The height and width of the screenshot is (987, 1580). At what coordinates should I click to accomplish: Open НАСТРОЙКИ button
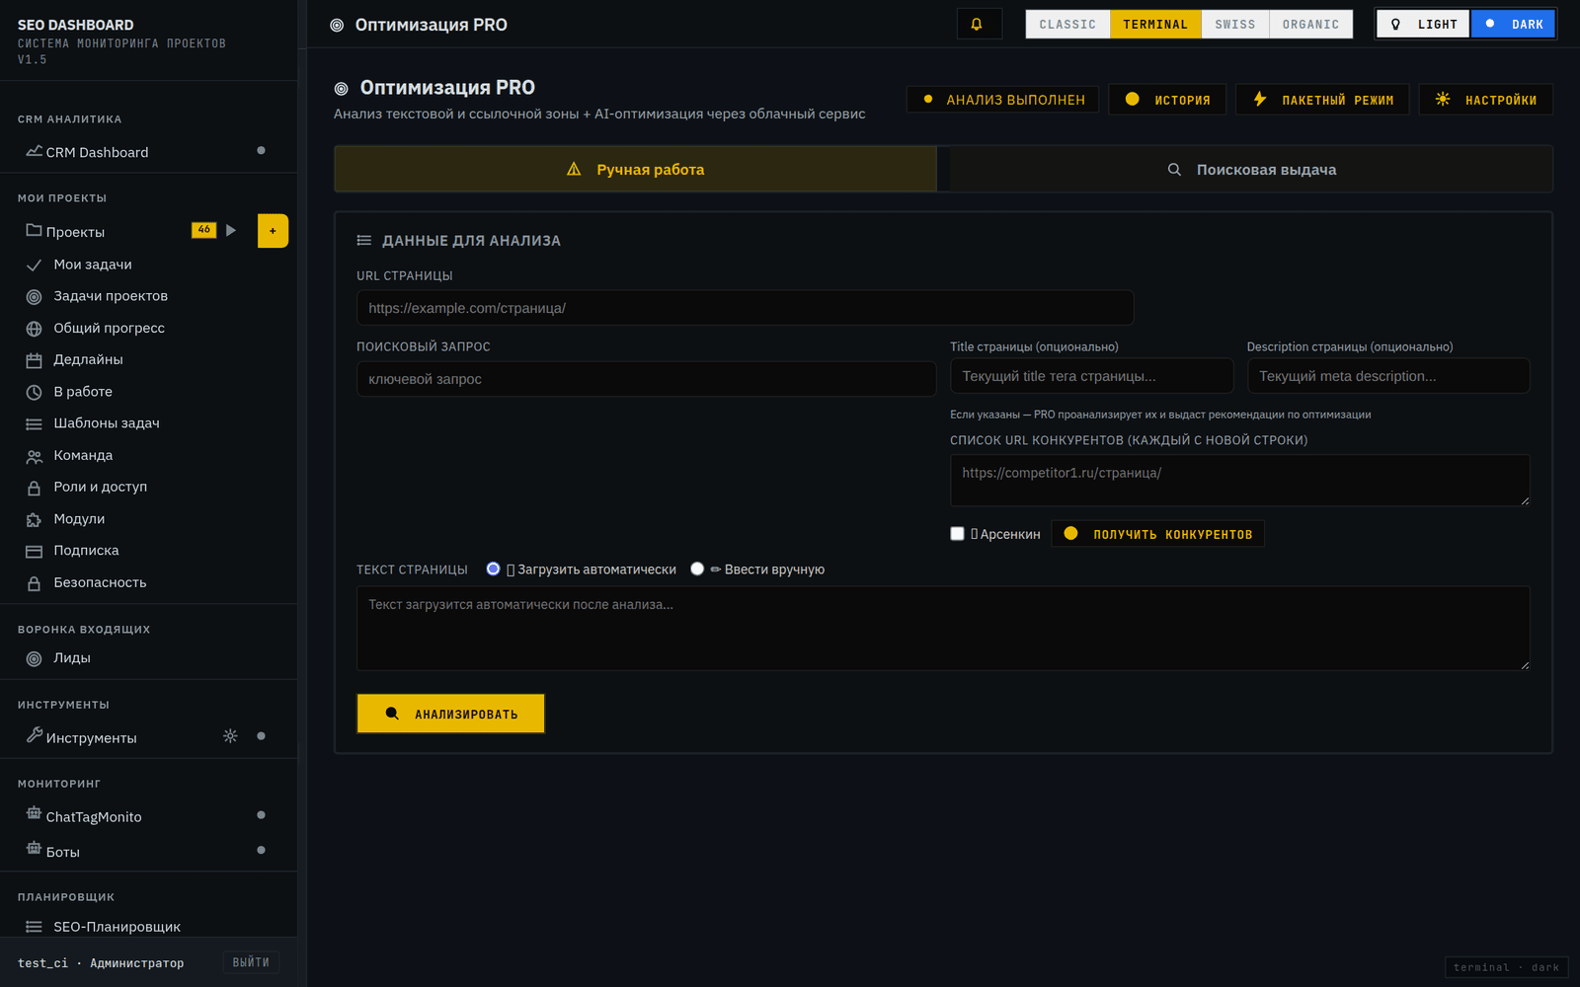[x=1486, y=100]
